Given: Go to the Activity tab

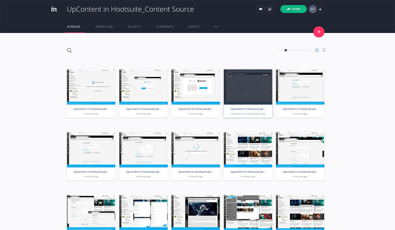Looking at the screenshot, I should [x=134, y=27].
